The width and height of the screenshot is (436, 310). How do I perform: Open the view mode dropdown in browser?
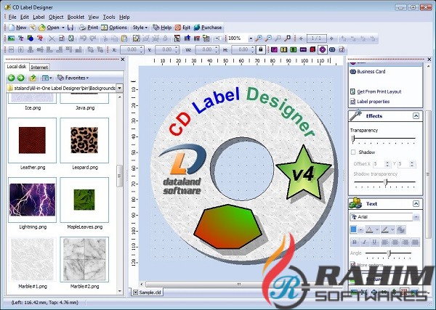[47, 78]
